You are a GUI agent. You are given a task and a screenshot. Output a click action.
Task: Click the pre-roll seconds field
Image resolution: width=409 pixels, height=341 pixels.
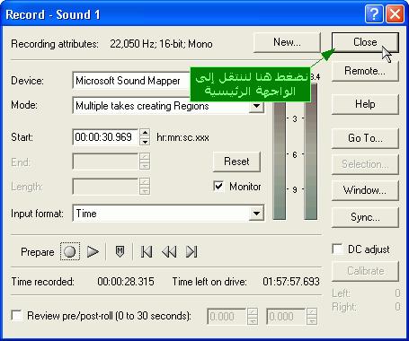(227, 316)
